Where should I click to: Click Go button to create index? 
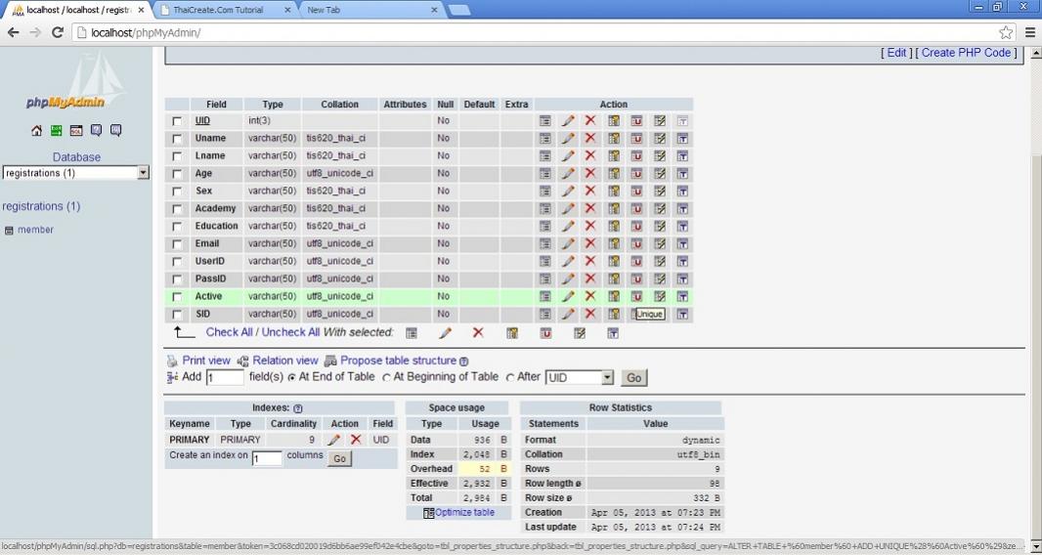[x=339, y=458]
